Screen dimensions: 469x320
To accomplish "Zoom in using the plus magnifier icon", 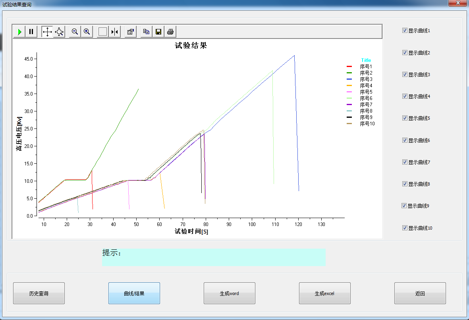I will [87, 32].
